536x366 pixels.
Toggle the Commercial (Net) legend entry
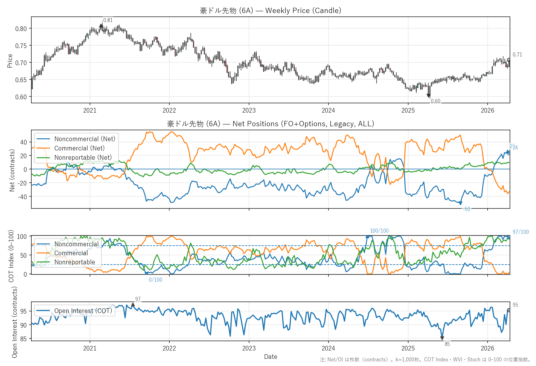[79, 148]
